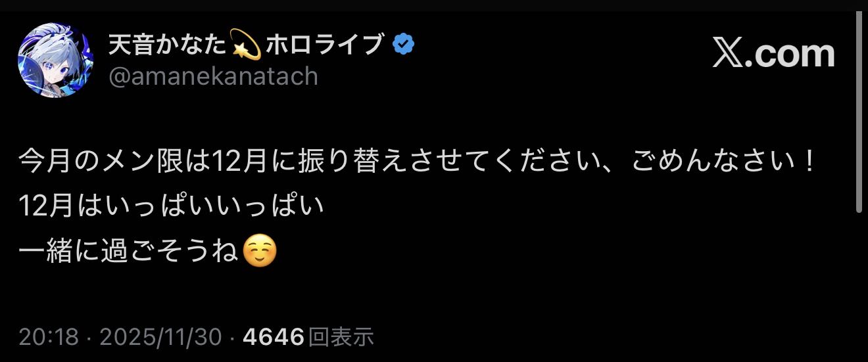Image resolution: width=868 pixels, height=362 pixels.
Task: Click the 回表示 views label
Action: pos(341,338)
